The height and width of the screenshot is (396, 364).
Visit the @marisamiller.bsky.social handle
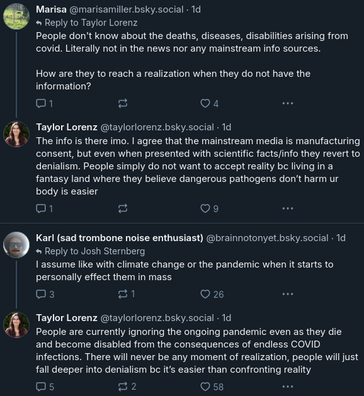pos(127,9)
